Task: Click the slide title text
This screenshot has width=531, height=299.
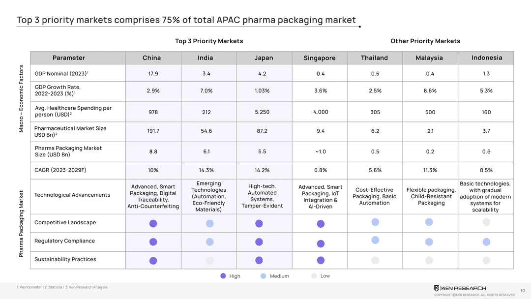Action: pos(186,20)
